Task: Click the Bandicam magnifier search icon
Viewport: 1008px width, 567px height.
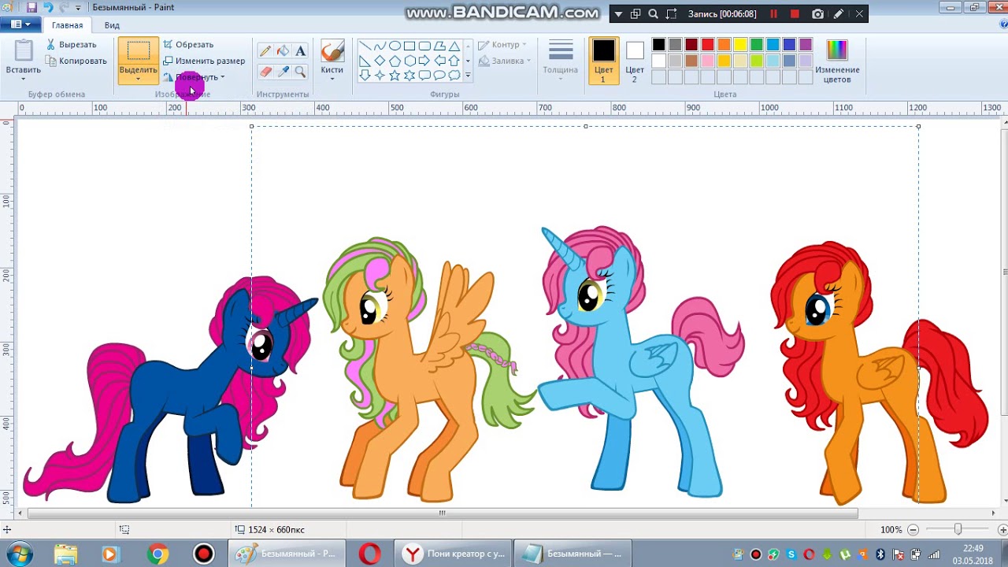Action: click(653, 14)
